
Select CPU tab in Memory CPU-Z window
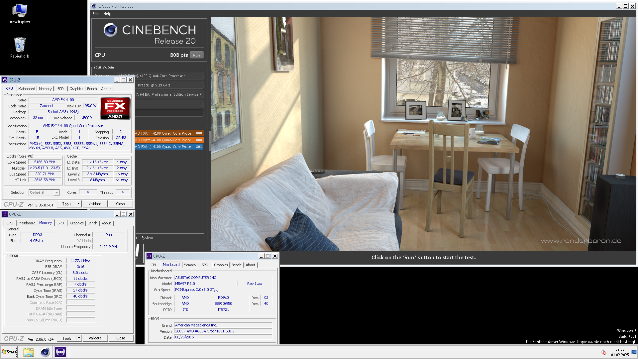click(x=10, y=223)
